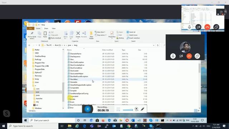229x129 pixels.
Task: Sort by Name column header
Action: (69, 50)
